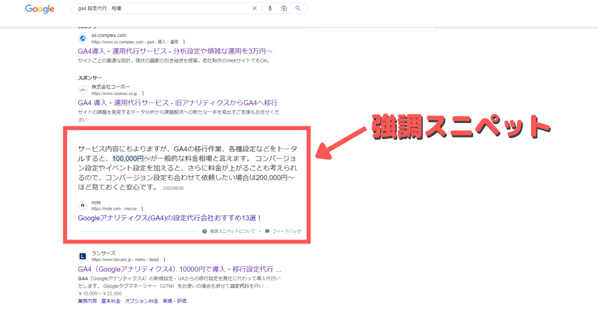The height and width of the screenshot is (310, 598).
Task: Click the 'https://www.cooboo.co.jp' URL text
Action: tap(115, 93)
